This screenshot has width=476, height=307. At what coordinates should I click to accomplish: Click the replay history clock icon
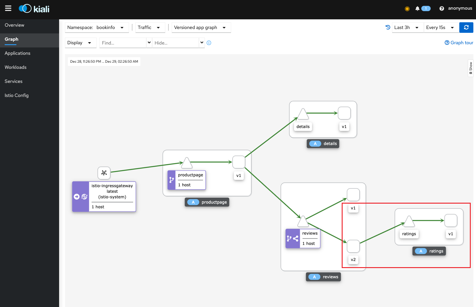[x=388, y=27]
